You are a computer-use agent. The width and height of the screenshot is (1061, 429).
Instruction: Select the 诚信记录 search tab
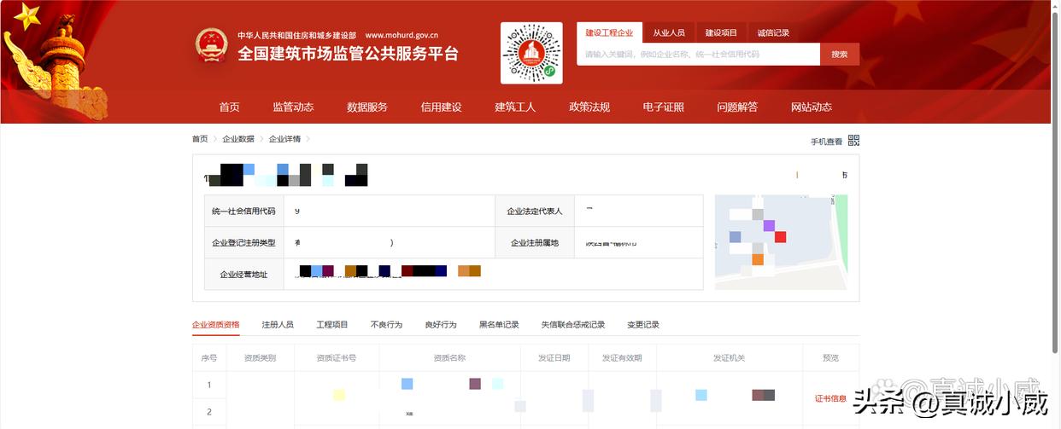point(773,32)
